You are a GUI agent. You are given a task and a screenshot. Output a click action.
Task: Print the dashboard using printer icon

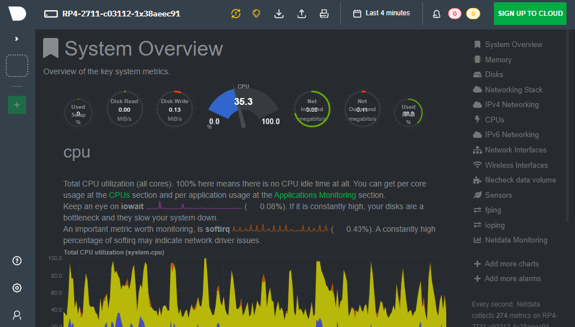324,14
